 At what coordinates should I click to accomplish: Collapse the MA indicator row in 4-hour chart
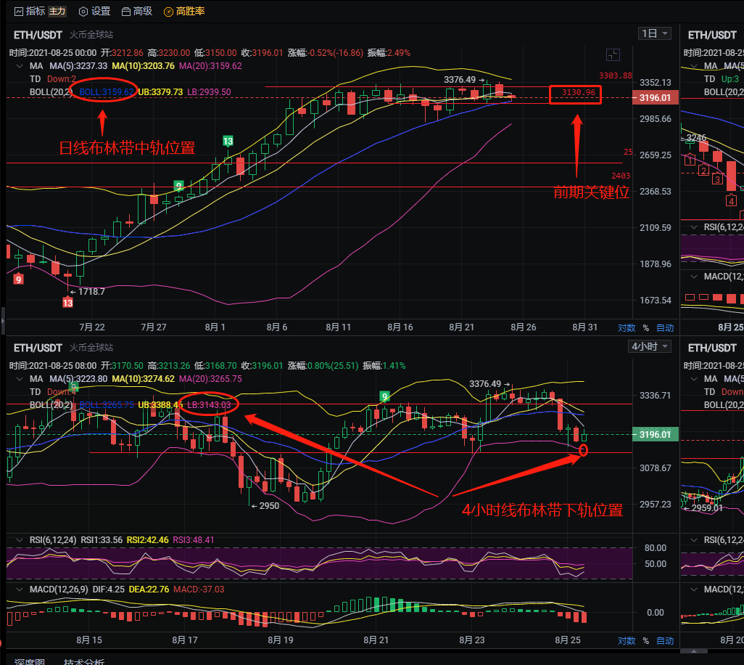pos(20,379)
